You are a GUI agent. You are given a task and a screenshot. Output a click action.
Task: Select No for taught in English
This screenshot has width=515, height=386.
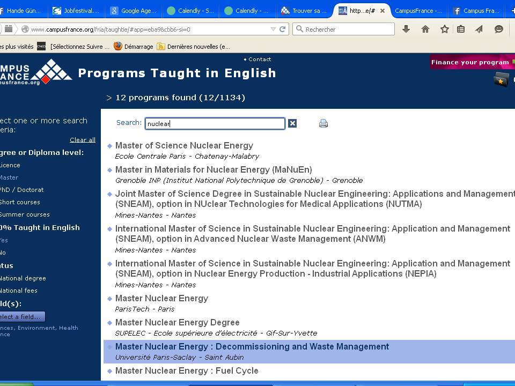(x=3, y=253)
